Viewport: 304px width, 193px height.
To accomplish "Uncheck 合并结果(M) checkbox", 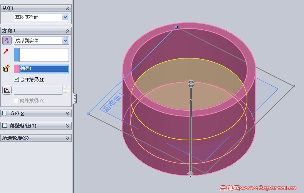I will [x=17, y=79].
